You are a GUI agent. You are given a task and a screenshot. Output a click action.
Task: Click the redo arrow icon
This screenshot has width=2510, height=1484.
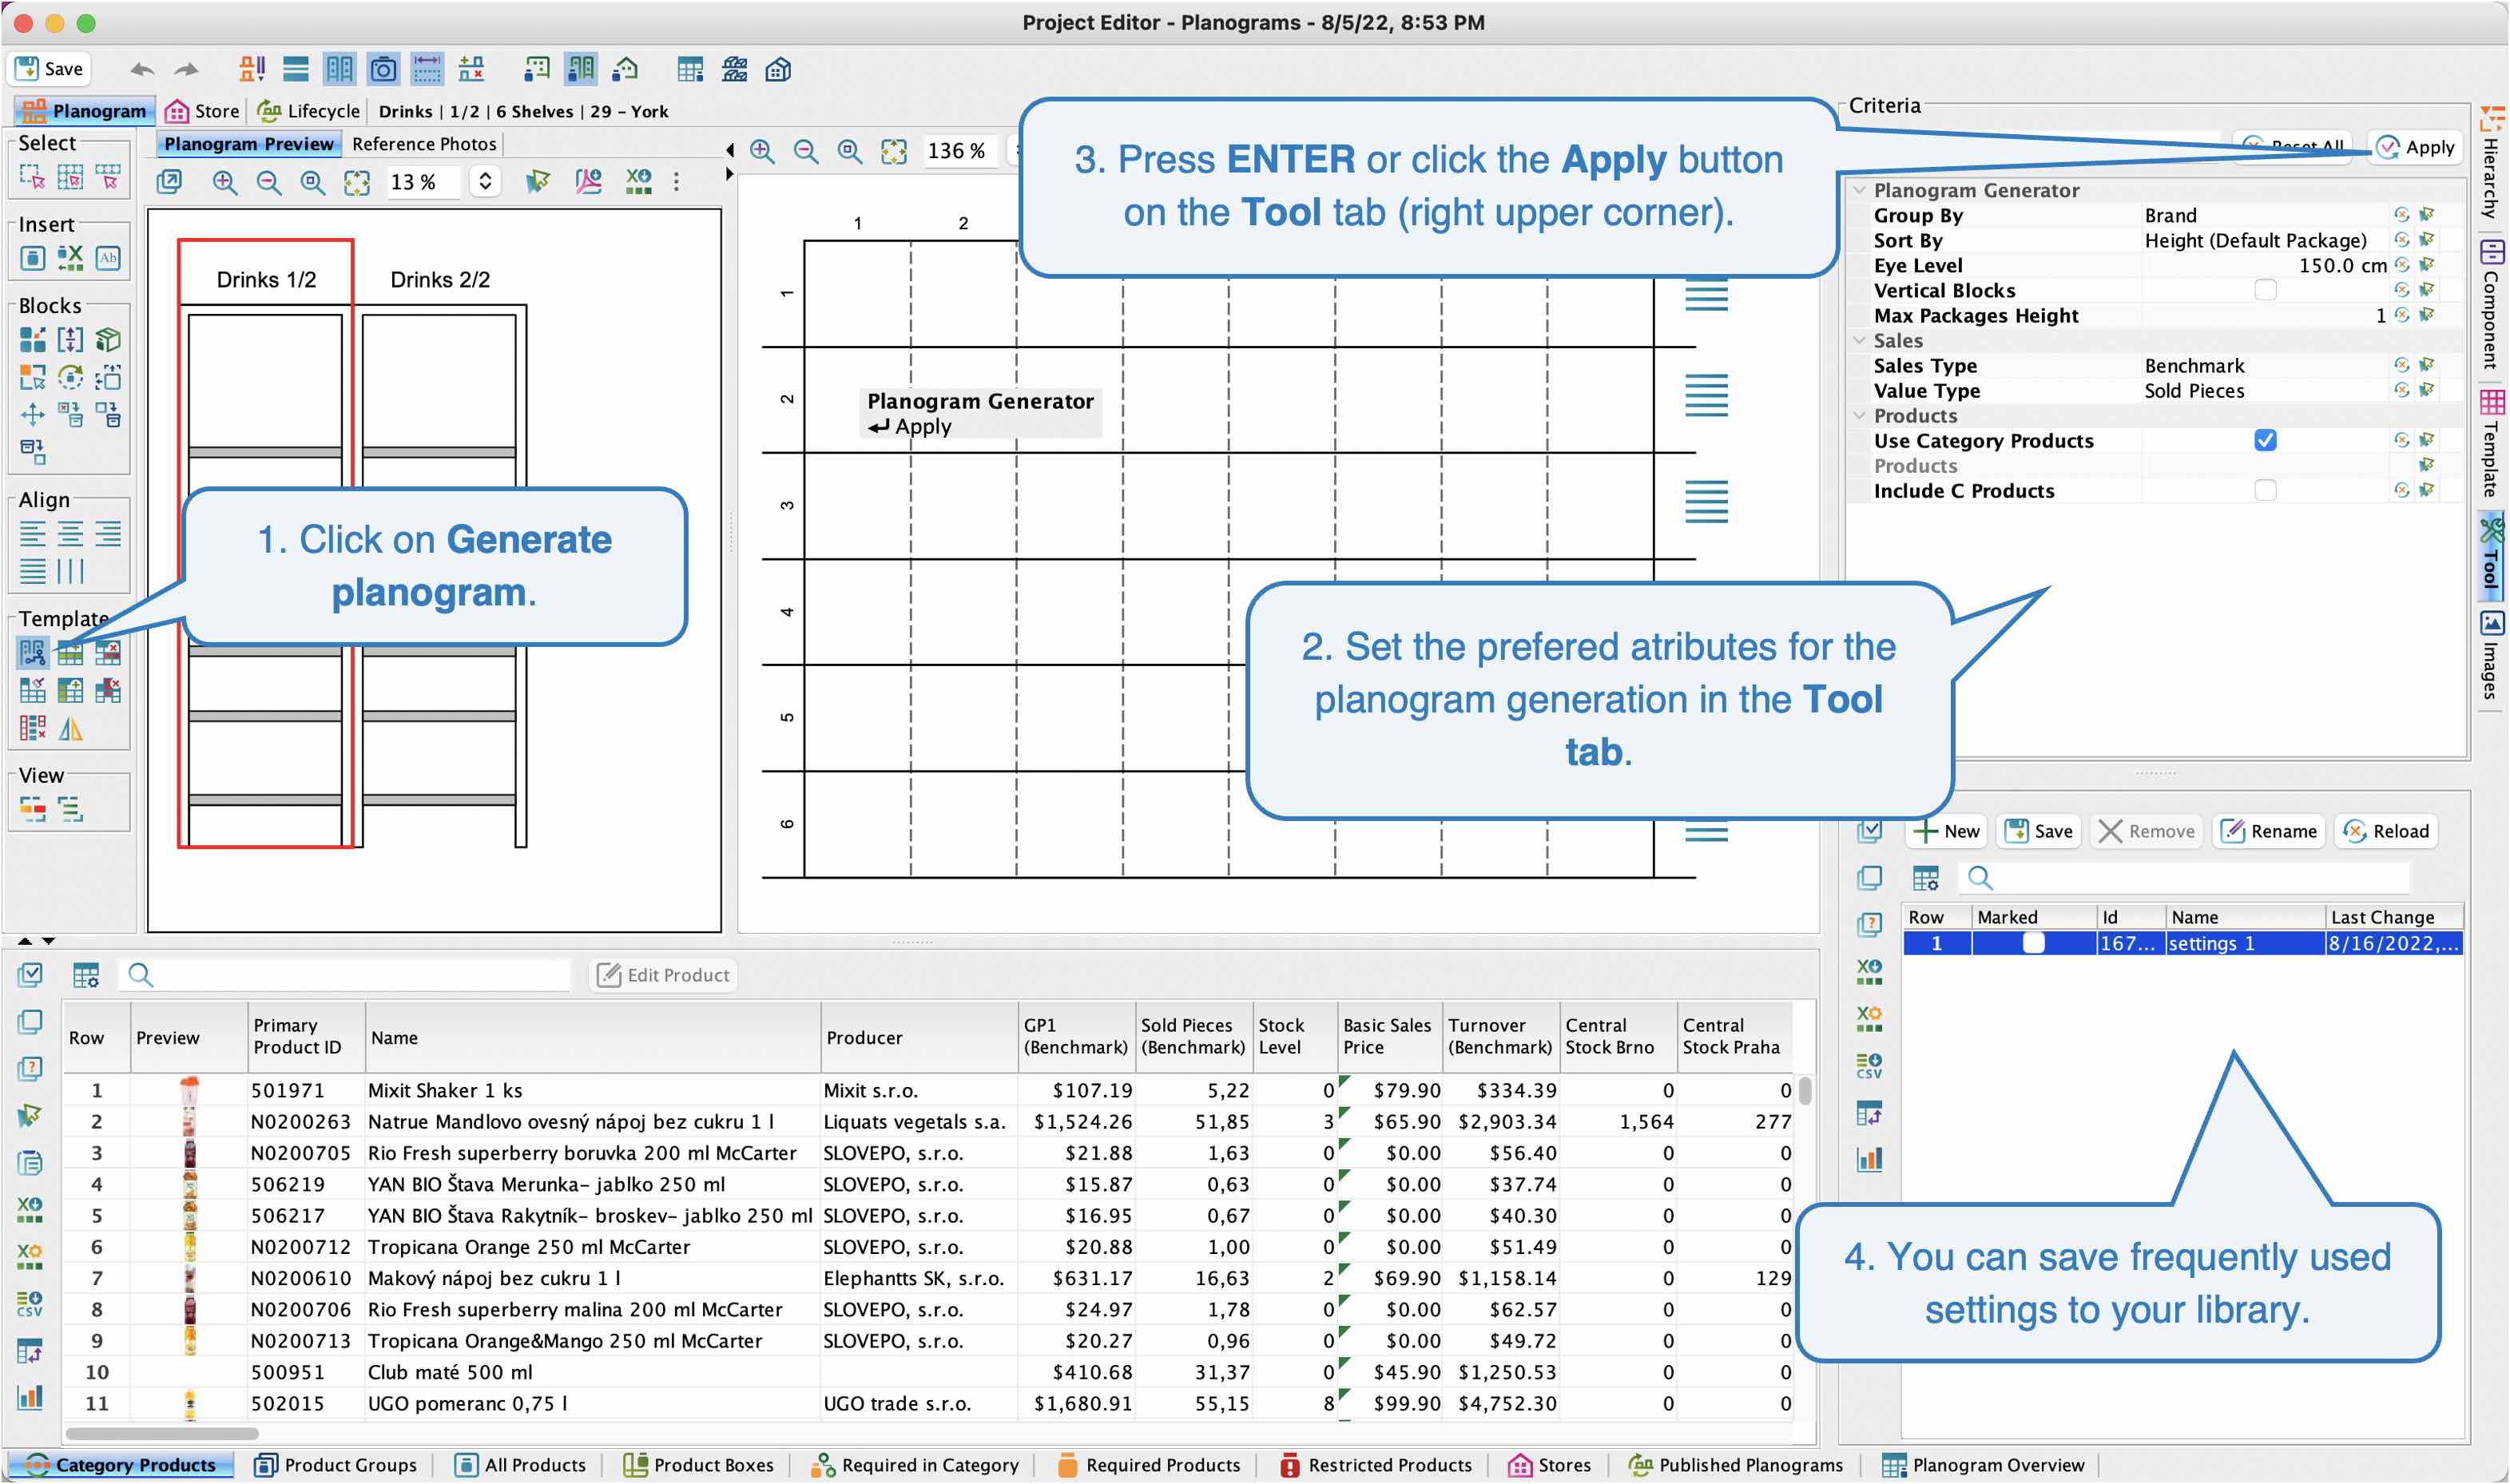tap(187, 70)
